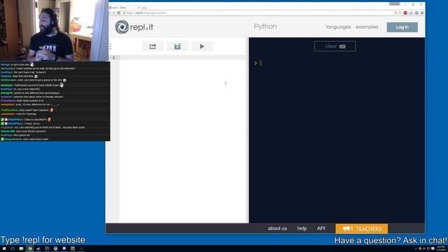Screen dimensions: 448x252
Task: Click the share icon in editor toolbar
Action: [x=153, y=46]
